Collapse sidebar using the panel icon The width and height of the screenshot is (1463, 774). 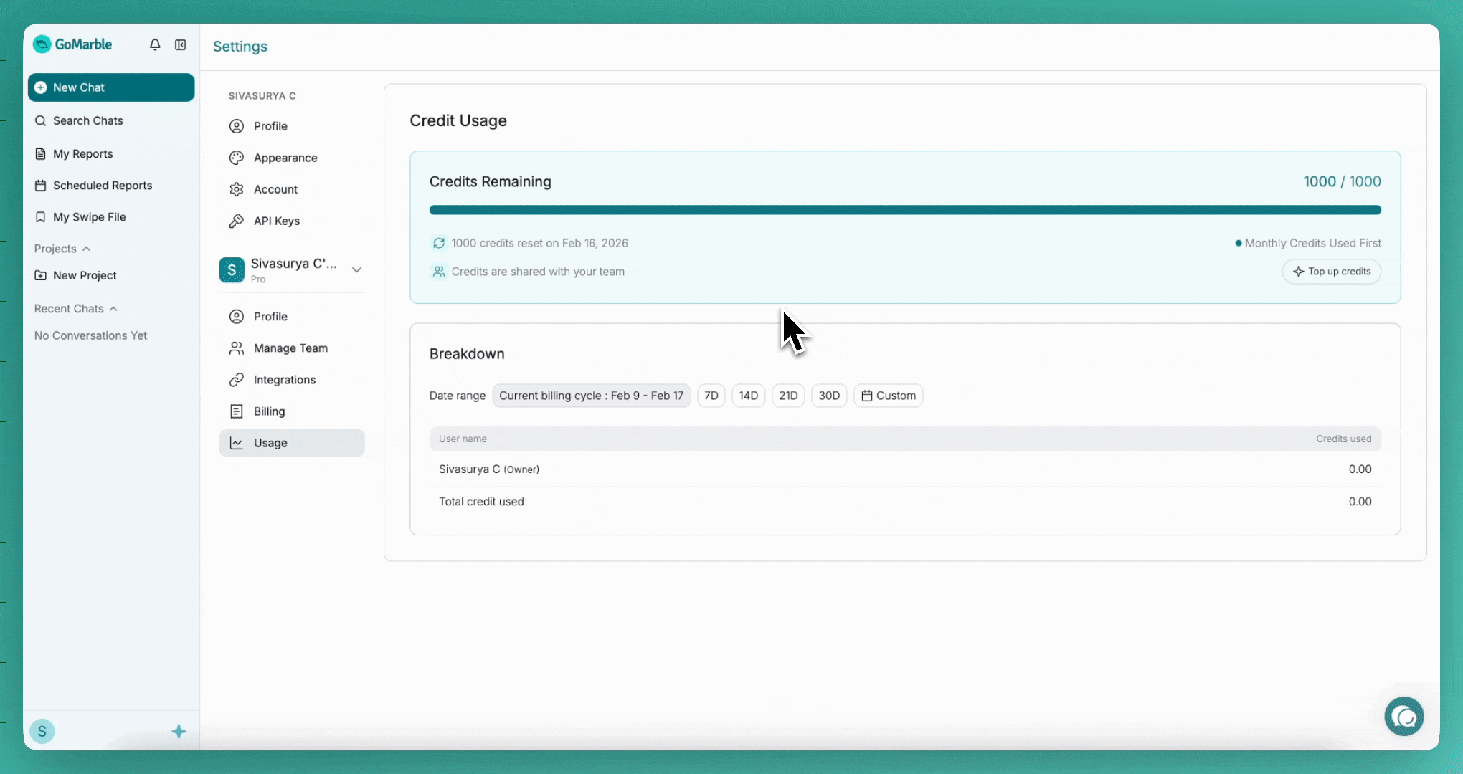(x=181, y=45)
